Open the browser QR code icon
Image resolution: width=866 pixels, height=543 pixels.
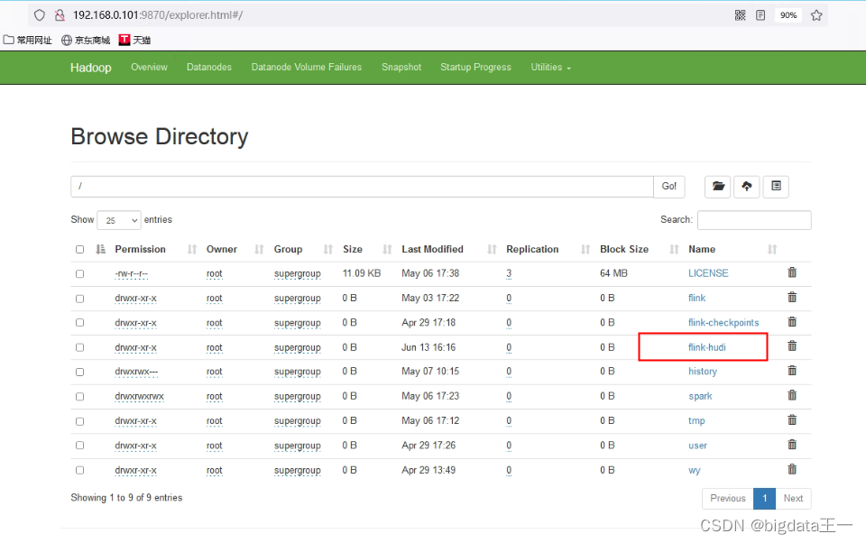click(740, 15)
